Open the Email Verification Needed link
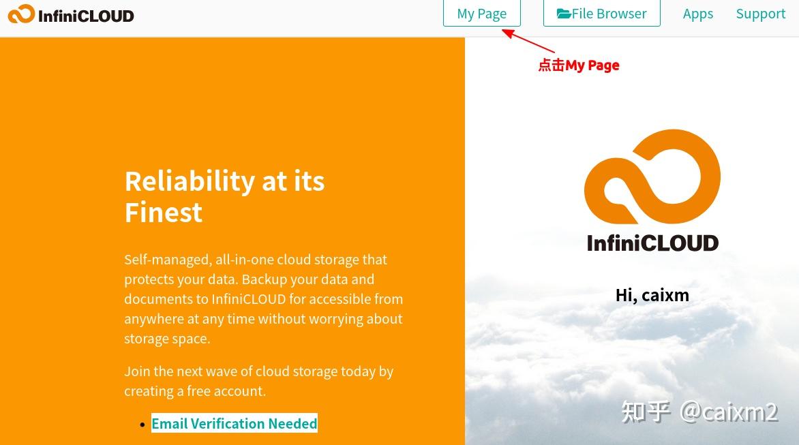799x445 pixels. point(234,423)
